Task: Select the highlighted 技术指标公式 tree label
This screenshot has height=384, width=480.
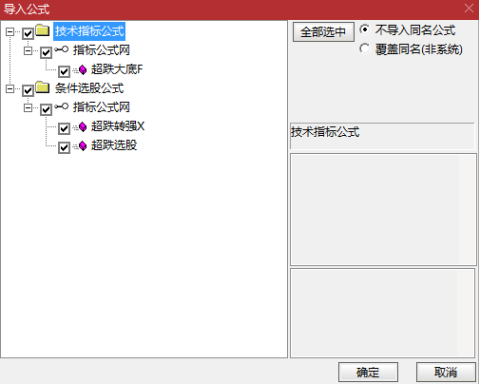Action: (89, 31)
